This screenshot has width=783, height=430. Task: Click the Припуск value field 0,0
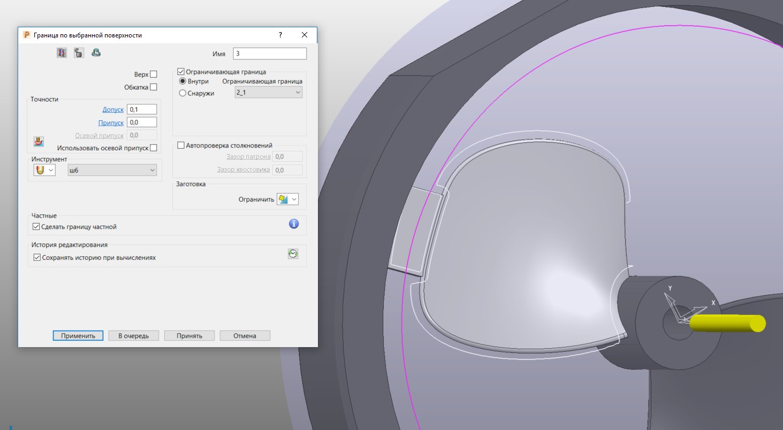click(142, 122)
